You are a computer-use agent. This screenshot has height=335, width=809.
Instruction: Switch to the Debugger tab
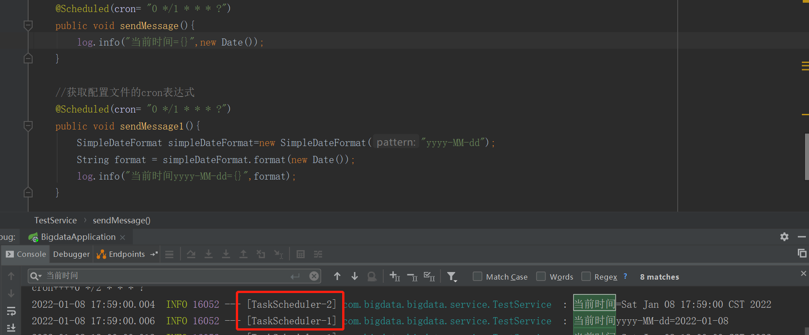[71, 254]
